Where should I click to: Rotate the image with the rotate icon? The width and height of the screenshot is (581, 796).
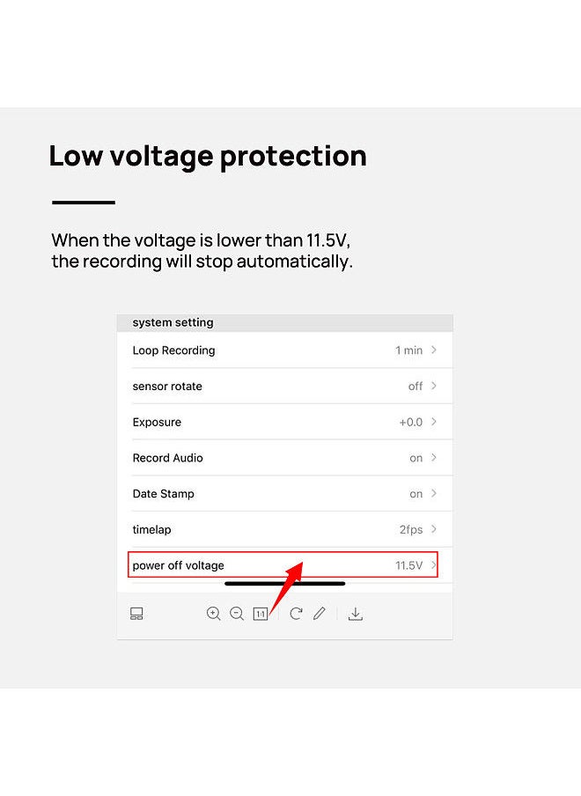pyautogui.click(x=296, y=614)
